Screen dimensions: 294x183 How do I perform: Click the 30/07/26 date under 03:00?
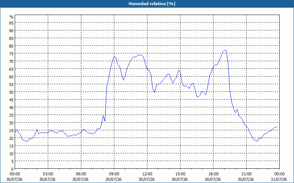47,179
